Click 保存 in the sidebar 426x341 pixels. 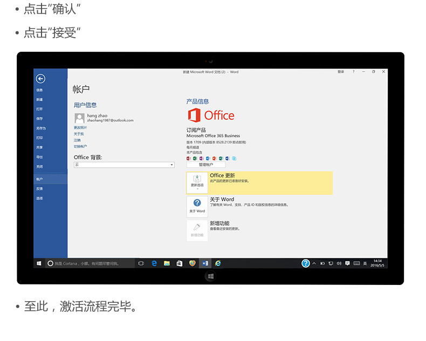(39, 119)
